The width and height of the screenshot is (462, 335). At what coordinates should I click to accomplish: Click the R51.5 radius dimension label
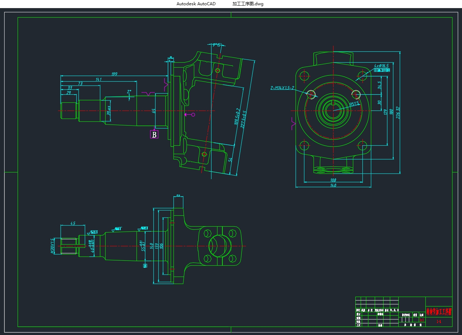(354, 104)
